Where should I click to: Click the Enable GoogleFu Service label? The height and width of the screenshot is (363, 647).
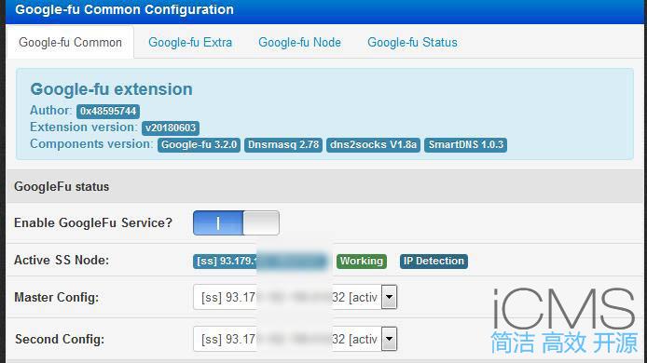tap(93, 222)
